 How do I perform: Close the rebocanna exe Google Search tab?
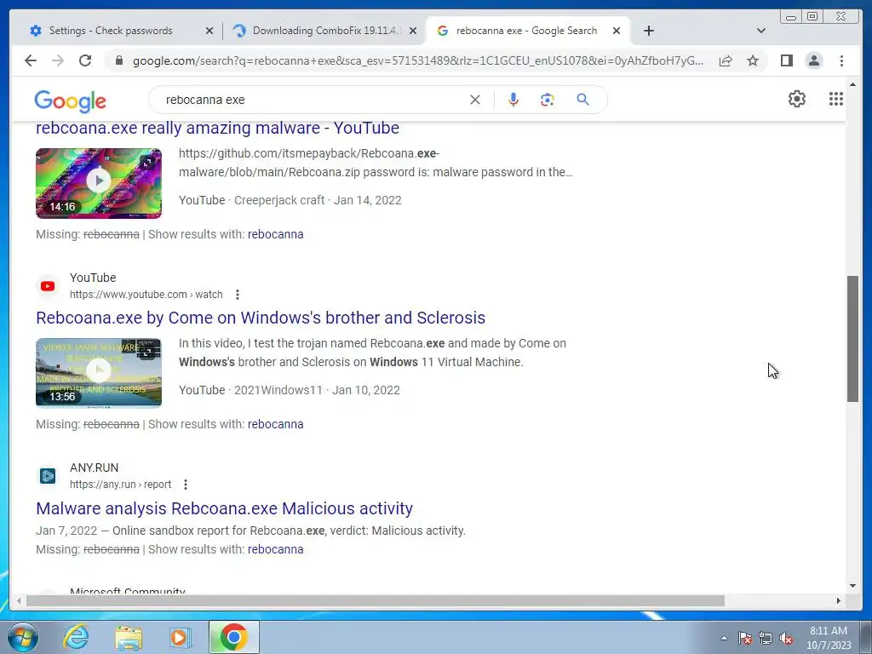617,31
